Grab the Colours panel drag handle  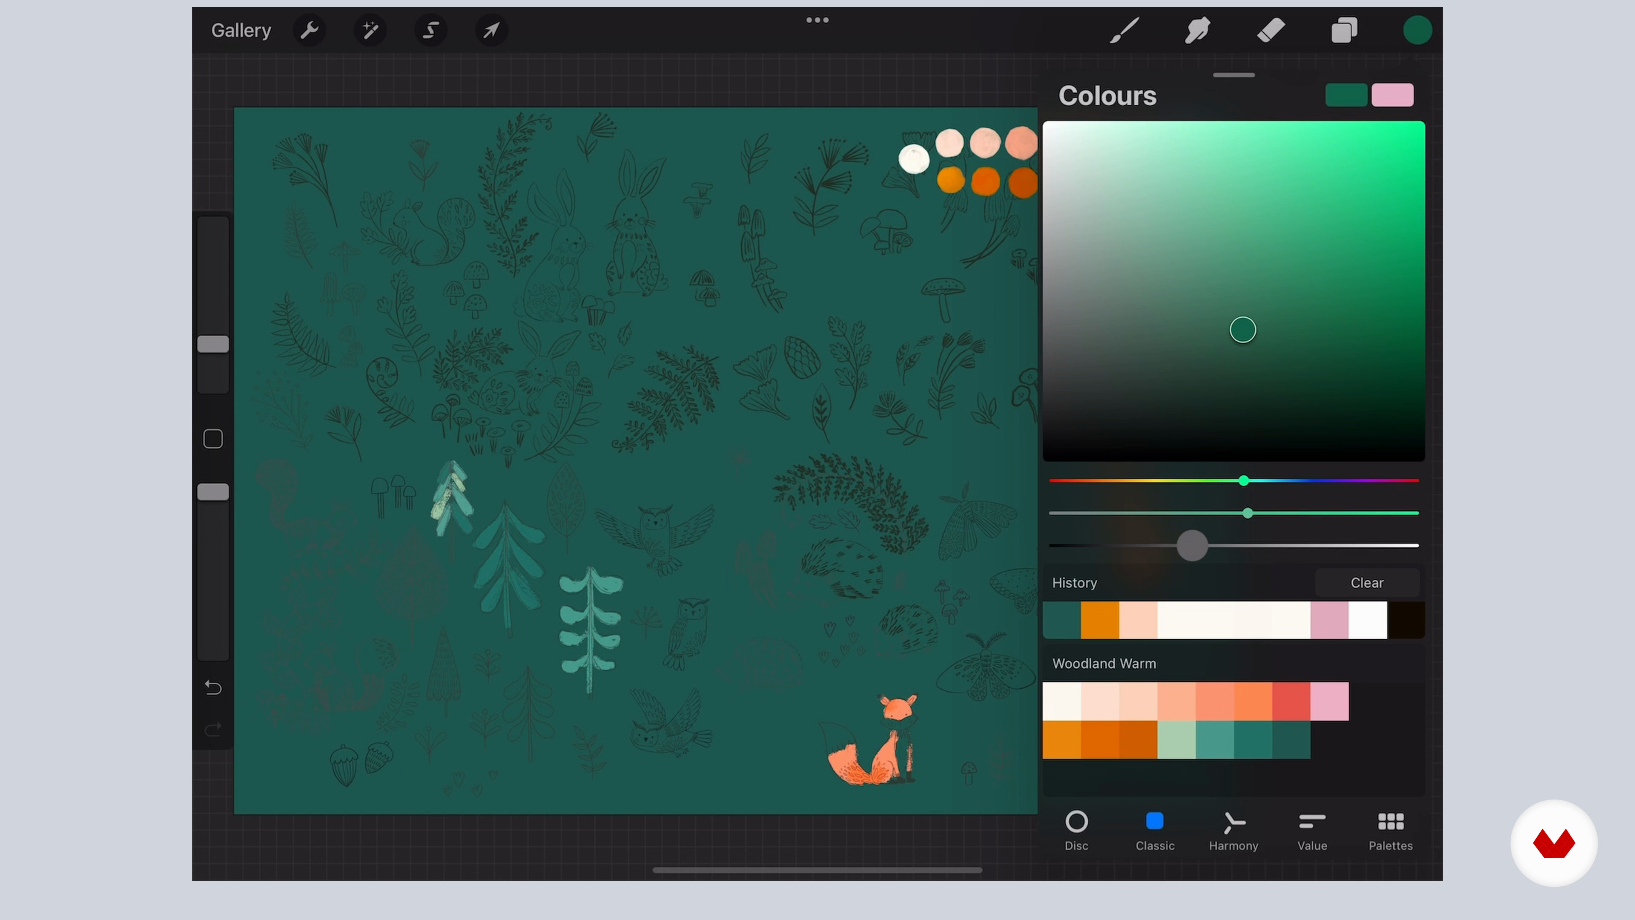click(1233, 75)
